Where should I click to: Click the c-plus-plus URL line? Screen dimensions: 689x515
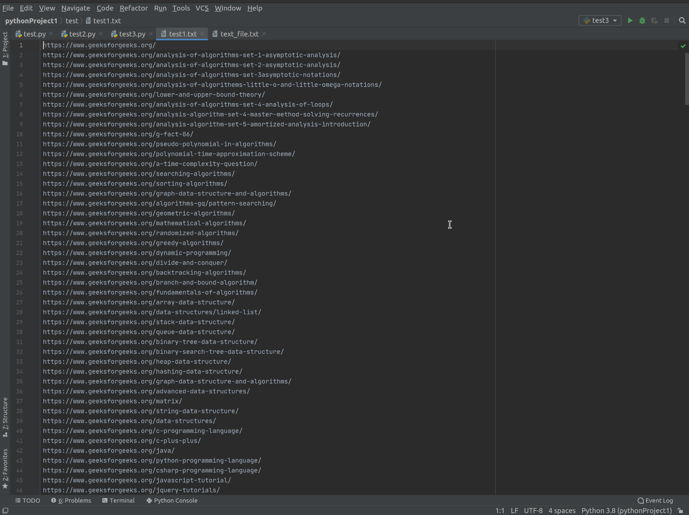click(x=122, y=441)
